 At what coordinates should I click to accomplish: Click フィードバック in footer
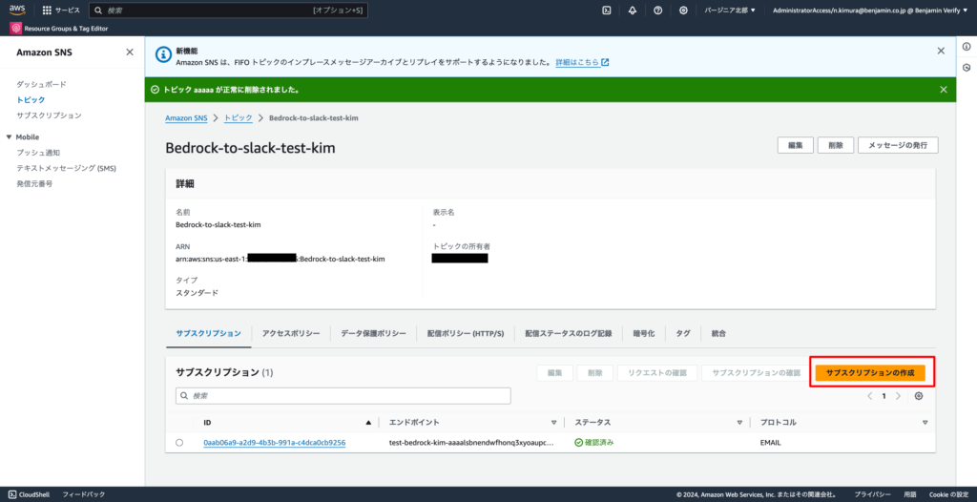click(84, 494)
